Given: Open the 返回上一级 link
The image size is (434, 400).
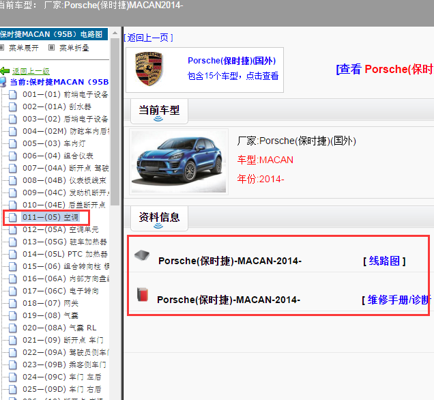Looking at the screenshot, I should point(31,71).
